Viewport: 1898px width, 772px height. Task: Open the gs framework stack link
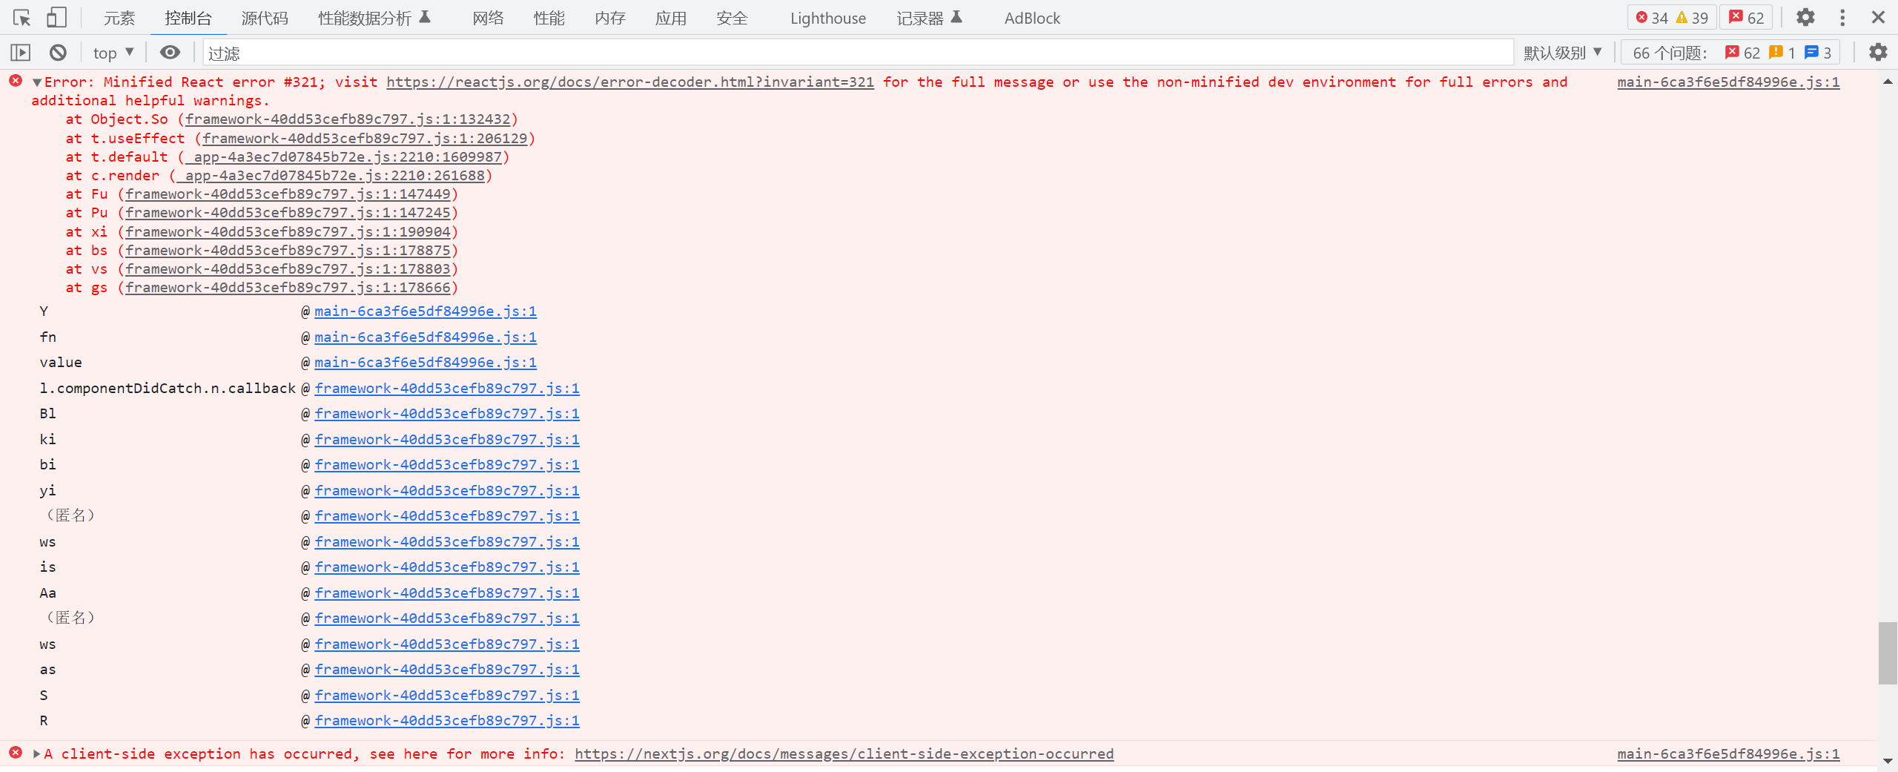288,288
